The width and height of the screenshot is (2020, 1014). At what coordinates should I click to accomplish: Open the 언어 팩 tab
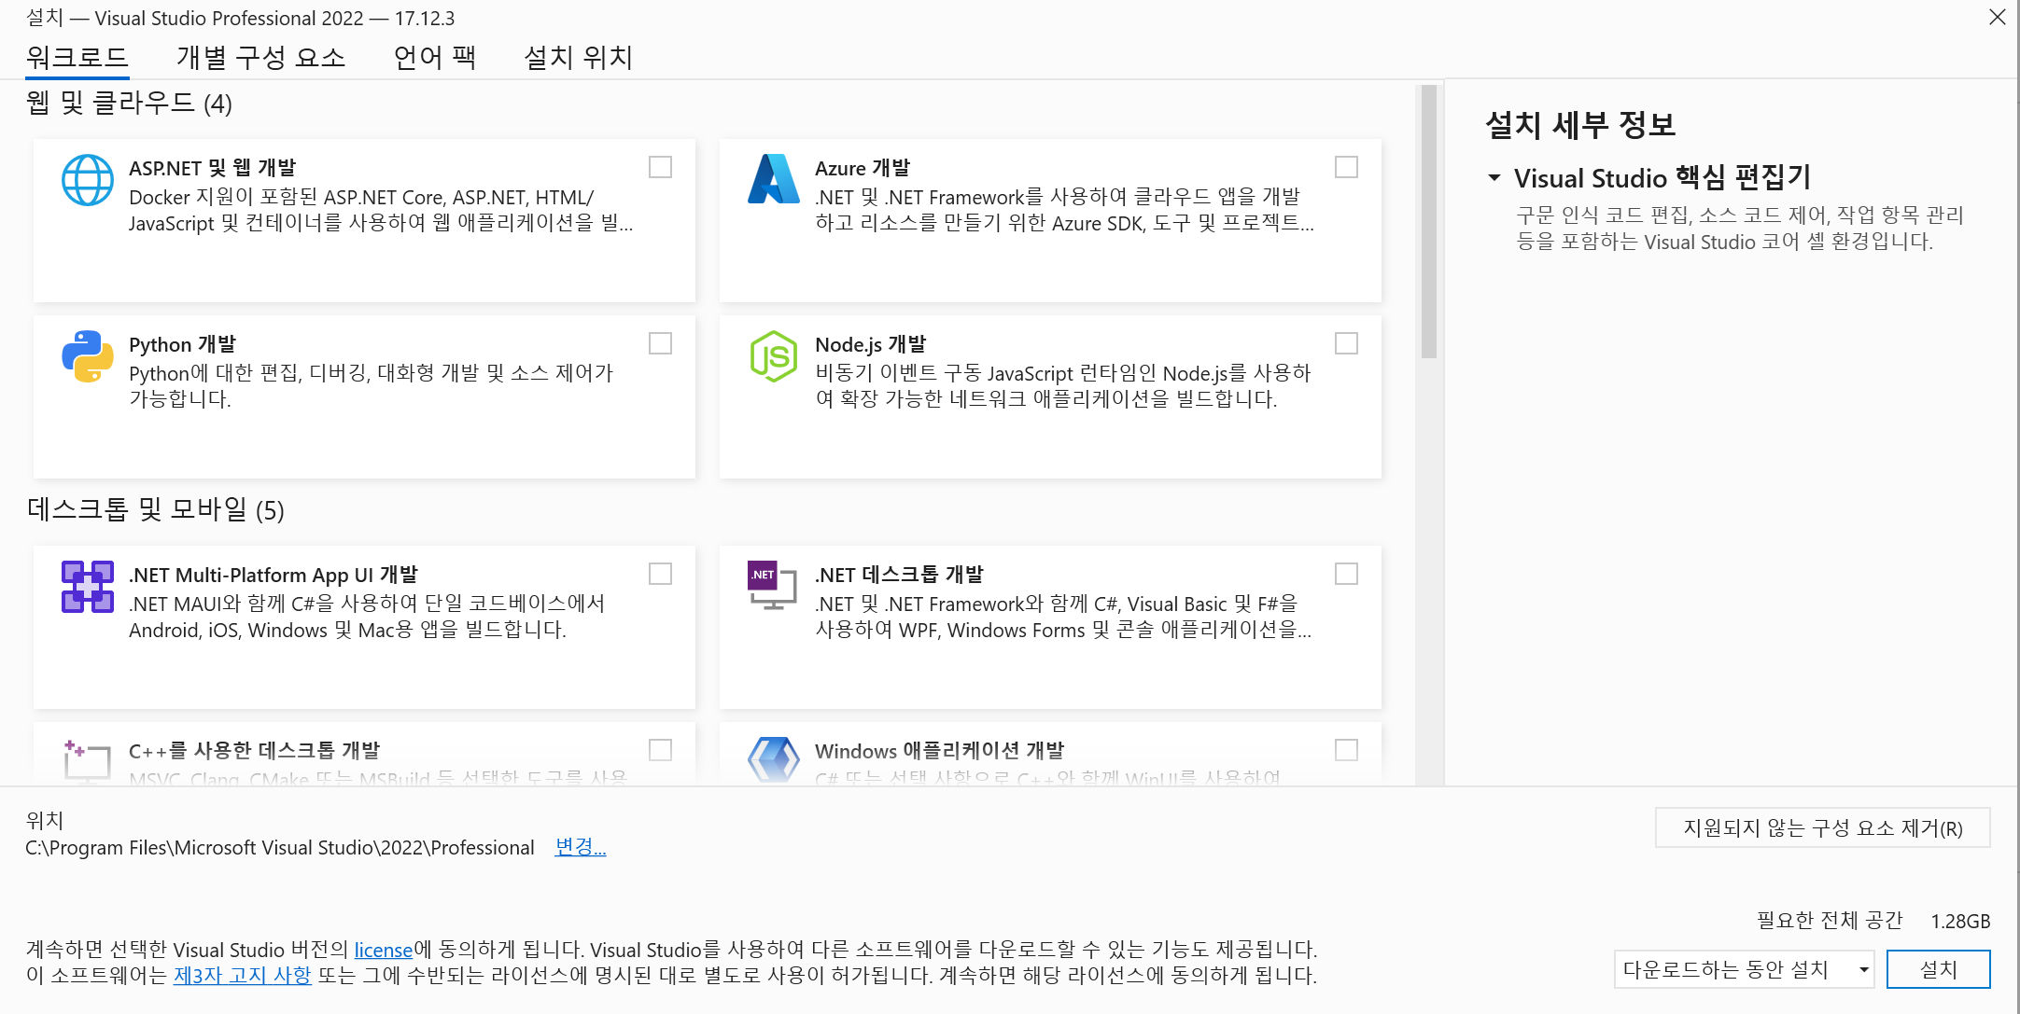[435, 58]
